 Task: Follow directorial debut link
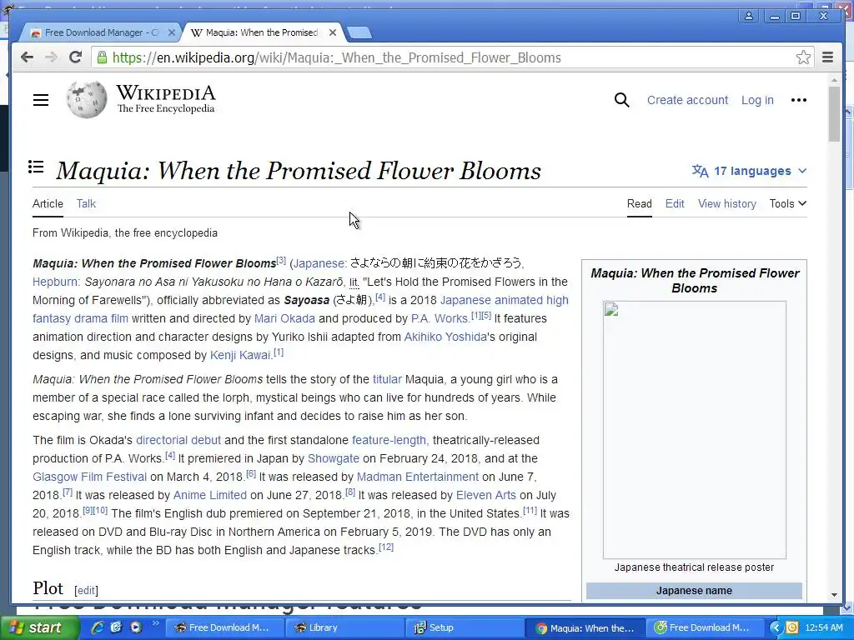click(178, 440)
